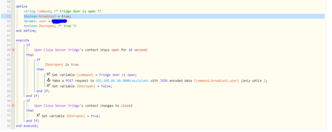The image size is (332, 132).
Task: Click the outer 'if' on line 19
Action: 28,45
